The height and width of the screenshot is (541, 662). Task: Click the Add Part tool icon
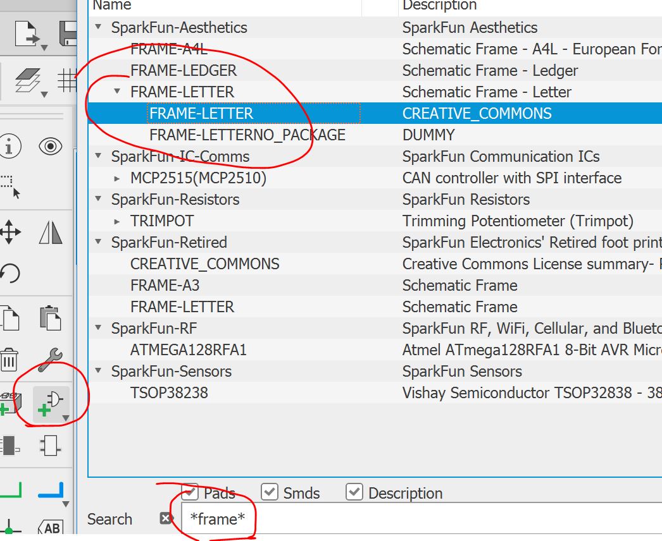51,403
